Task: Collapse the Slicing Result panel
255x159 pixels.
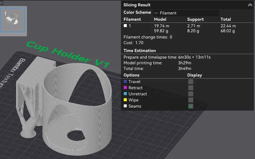Action: [x=250, y=5]
